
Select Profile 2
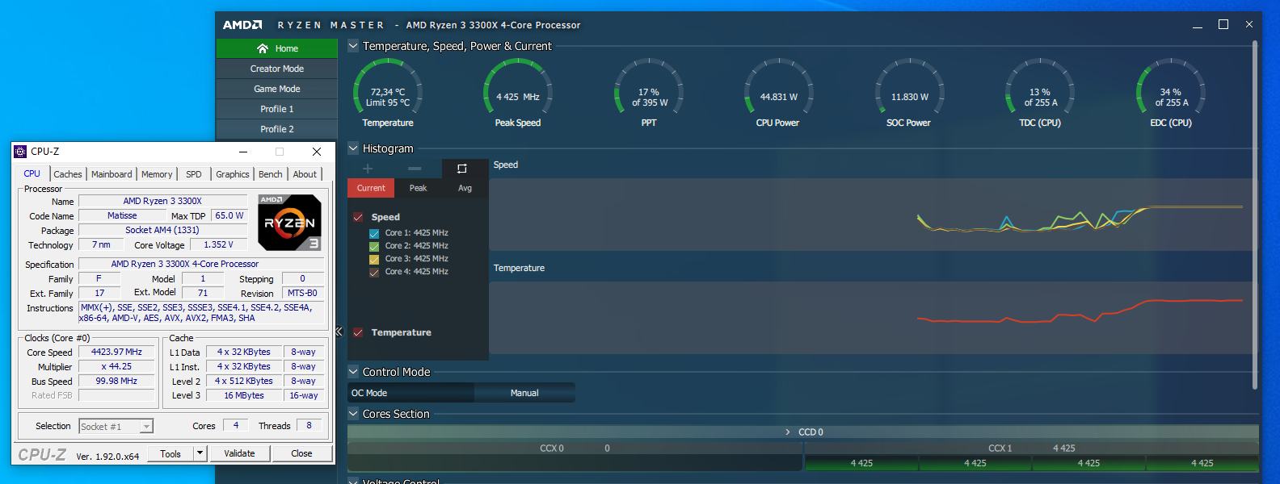pyautogui.click(x=276, y=129)
